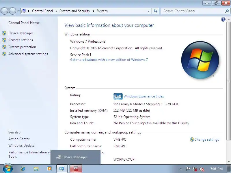Expand the arrow after System and Security

coord(93,11)
